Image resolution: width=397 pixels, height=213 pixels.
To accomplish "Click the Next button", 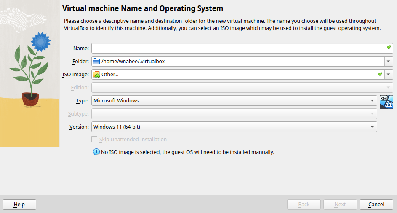I will coord(340,205).
